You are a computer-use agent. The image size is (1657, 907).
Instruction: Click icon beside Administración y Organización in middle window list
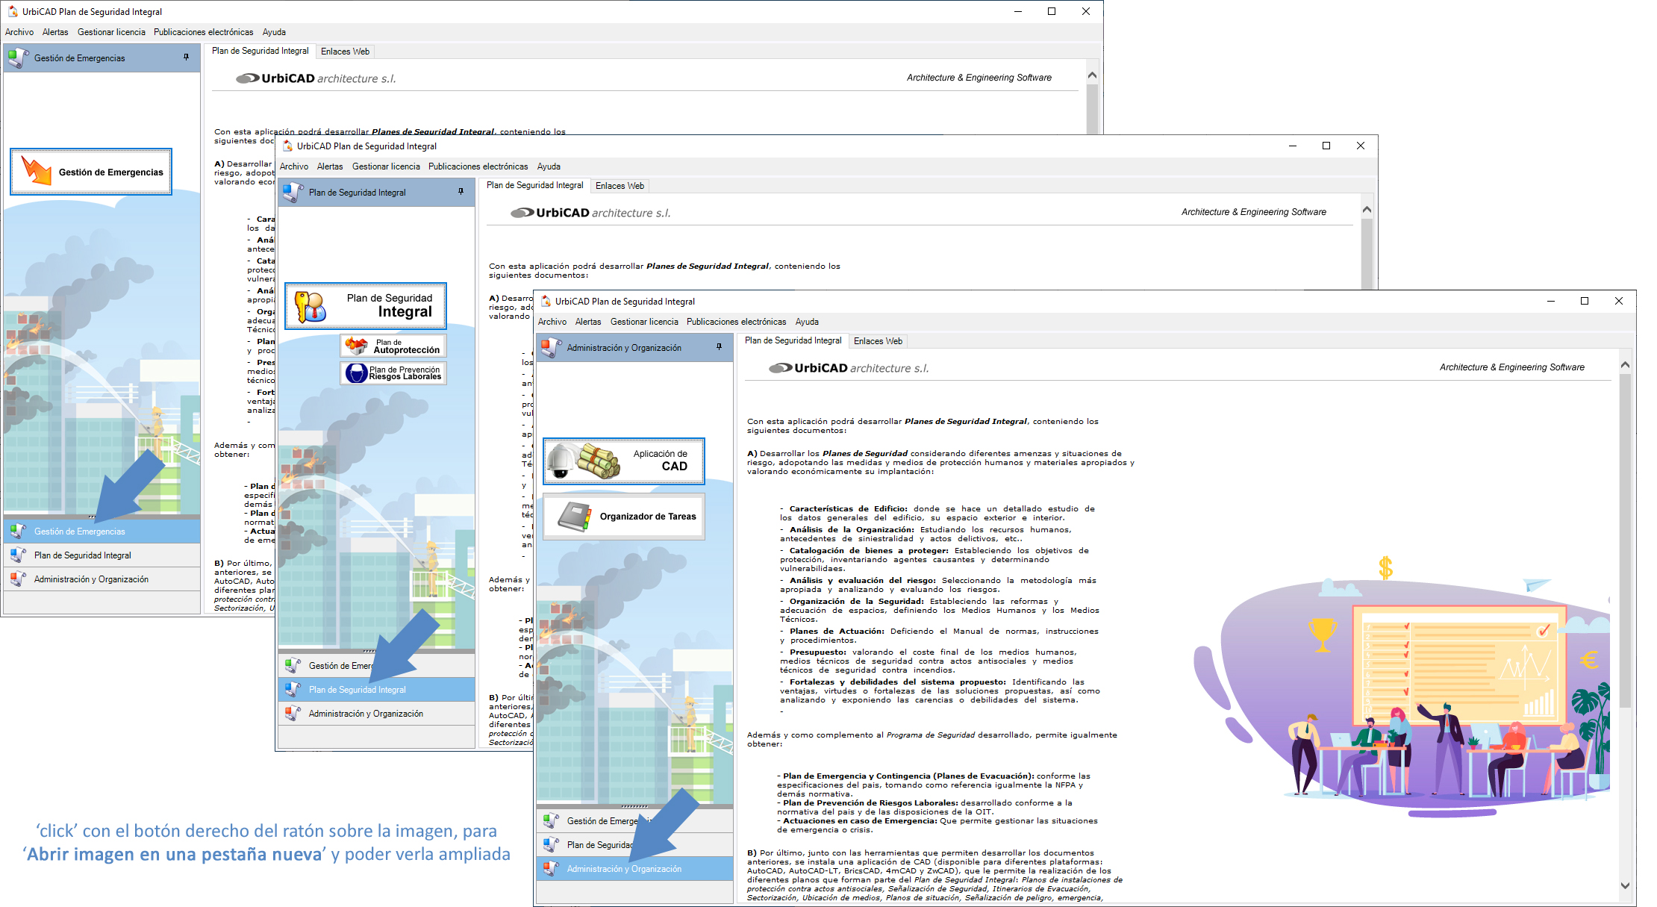(293, 714)
